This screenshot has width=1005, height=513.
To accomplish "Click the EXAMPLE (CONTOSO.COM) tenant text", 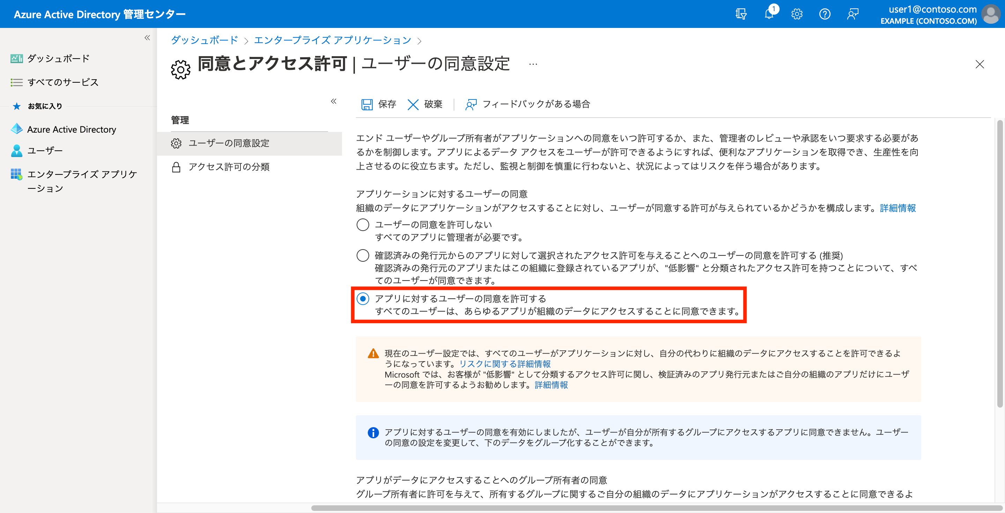I will [x=929, y=21].
